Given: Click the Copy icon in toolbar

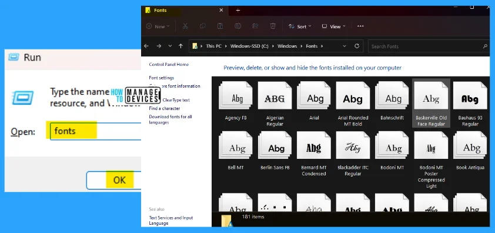Looking at the screenshot, I should coord(203,26).
